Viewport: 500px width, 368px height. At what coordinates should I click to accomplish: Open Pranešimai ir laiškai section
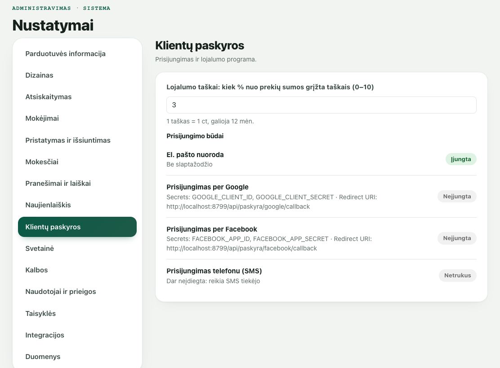[77, 184]
